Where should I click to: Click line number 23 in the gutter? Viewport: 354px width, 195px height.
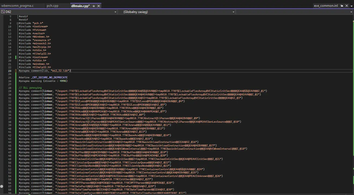(10, 71)
